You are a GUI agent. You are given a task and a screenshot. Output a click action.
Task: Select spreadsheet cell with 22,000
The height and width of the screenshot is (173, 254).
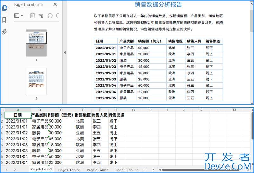click(x=61, y=163)
